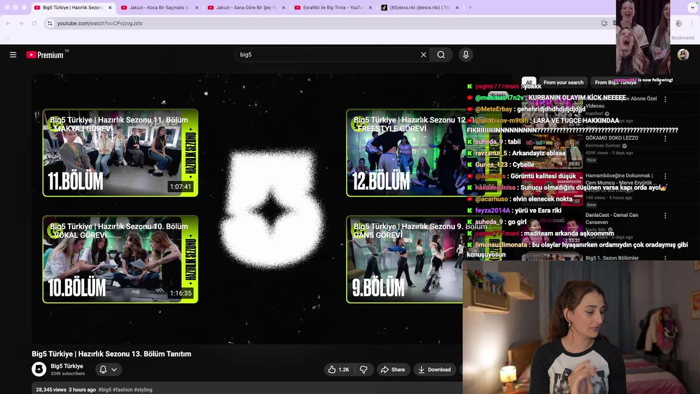Run the search with the magnifier button
This screenshot has height=394, width=700.
441,55
